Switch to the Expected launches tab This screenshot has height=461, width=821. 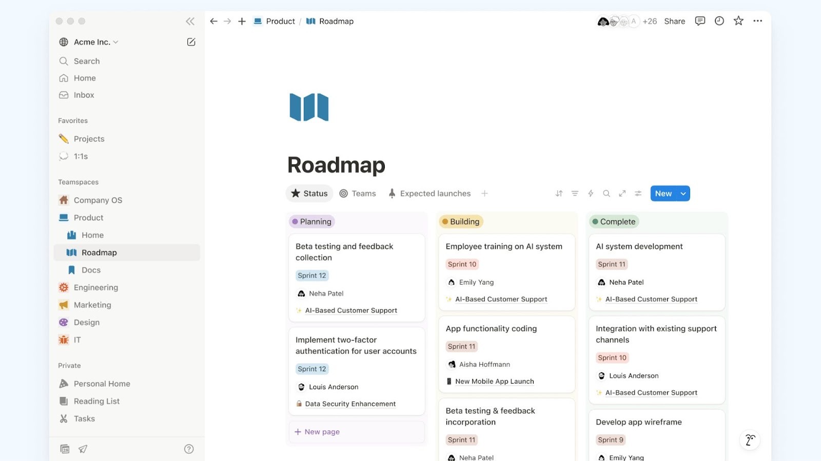(435, 193)
